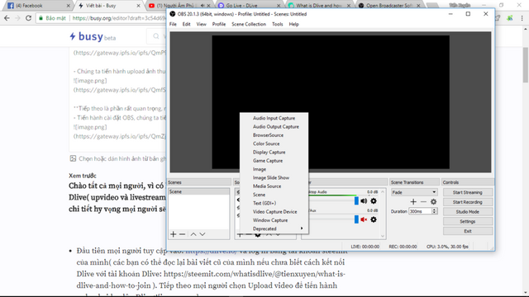Open the Tools menu in OBS
529x297 pixels.
tap(278, 24)
